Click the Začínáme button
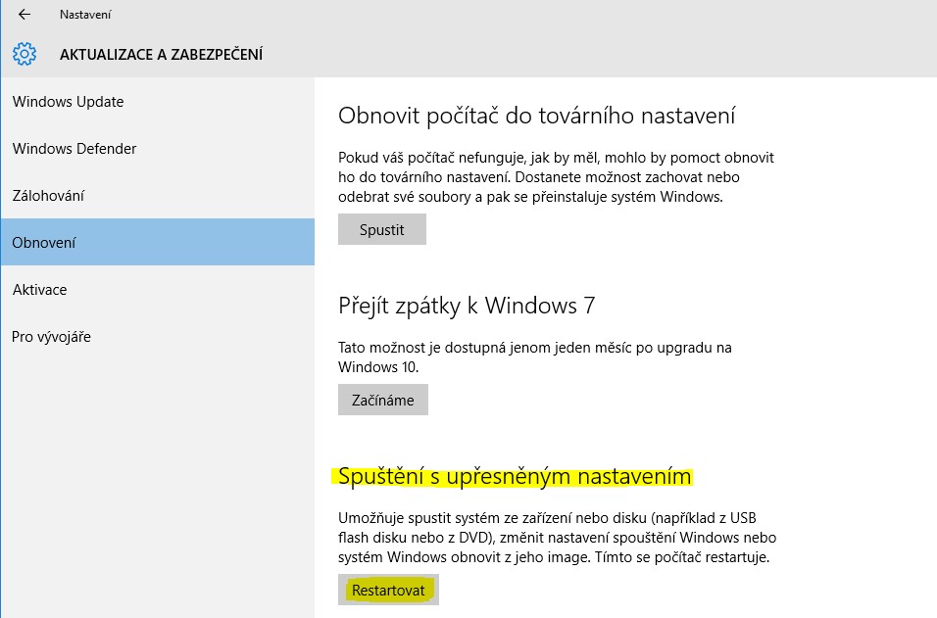Image resolution: width=937 pixels, height=618 pixels. [x=382, y=400]
